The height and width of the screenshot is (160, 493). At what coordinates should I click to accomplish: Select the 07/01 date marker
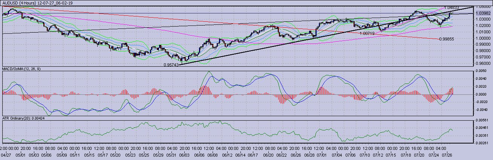pos(322,154)
